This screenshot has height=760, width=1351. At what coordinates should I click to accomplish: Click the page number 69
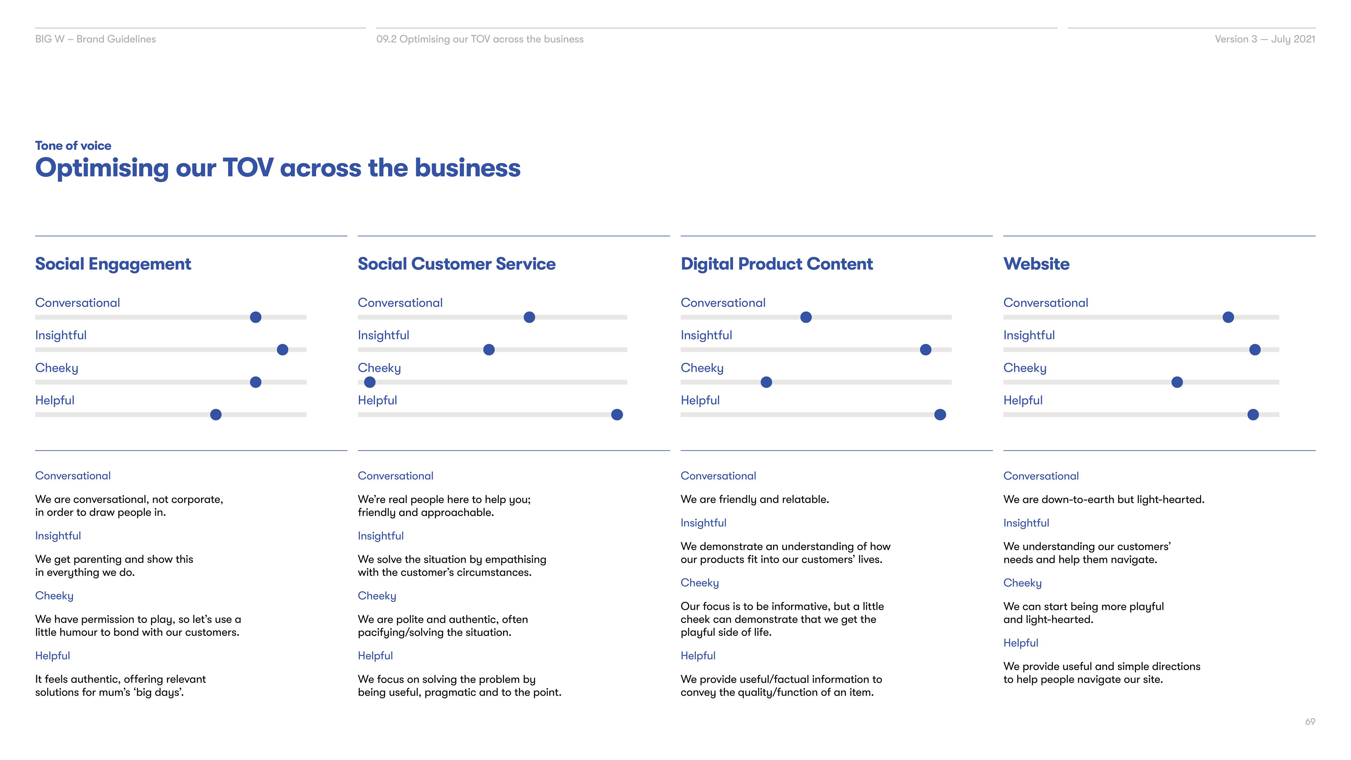point(1309,722)
